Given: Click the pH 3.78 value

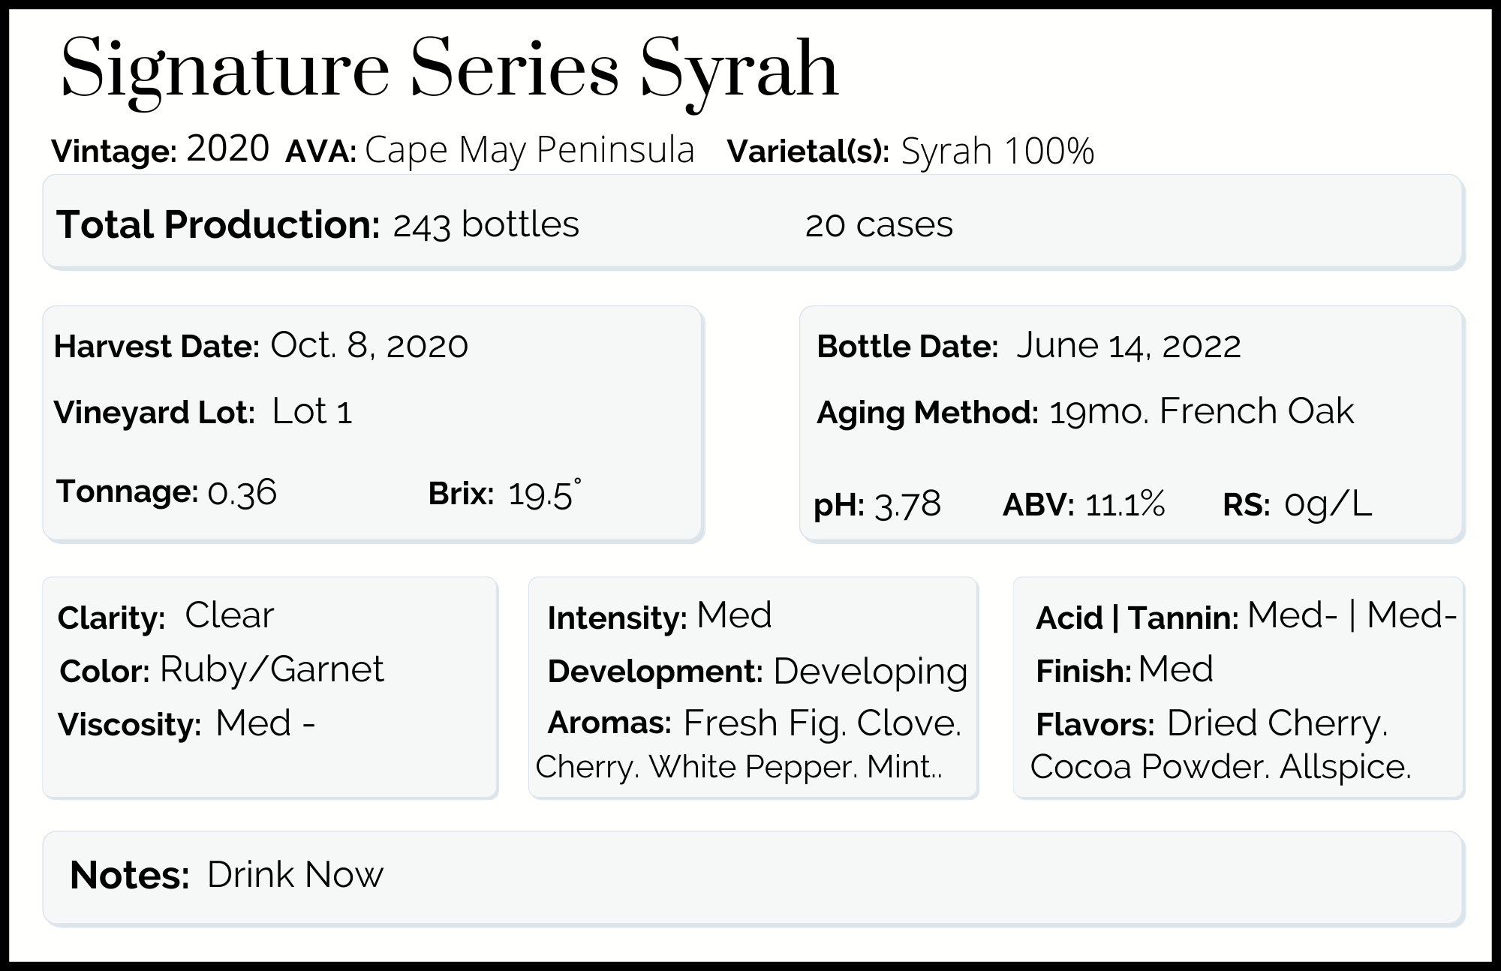Looking at the screenshot, I should pyautogui.click(x=907, y=504).
